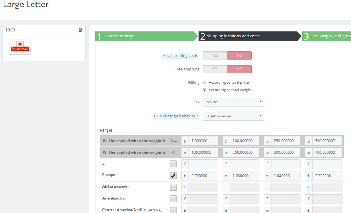Edit lower weight bound 500.000000 field
The image size is (351, 213).
(x=327, y=141)
